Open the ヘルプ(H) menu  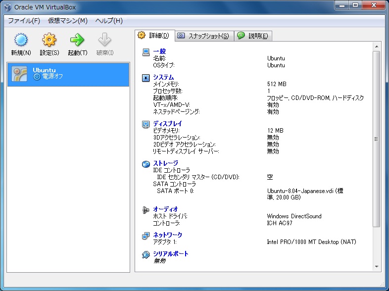click(x=109, y=21)
